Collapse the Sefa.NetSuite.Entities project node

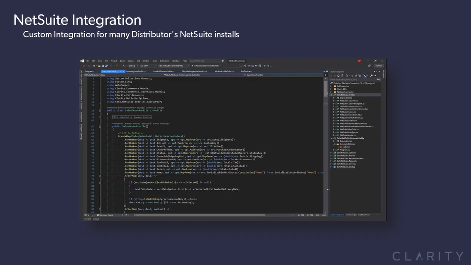tap(331, 95)
